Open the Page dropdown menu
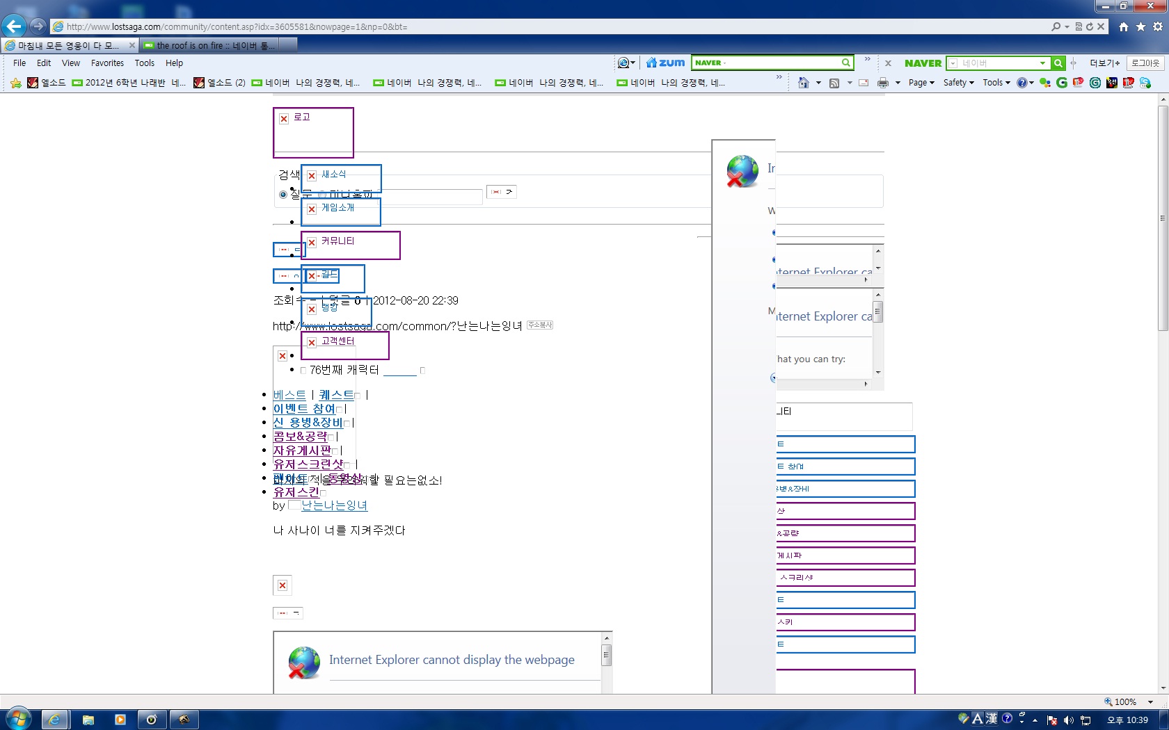 tap(921, 83)
